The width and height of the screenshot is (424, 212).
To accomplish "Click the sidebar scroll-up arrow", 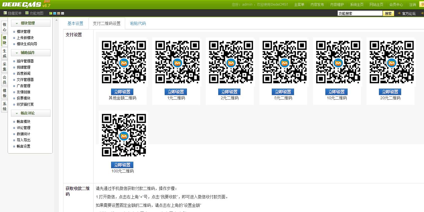I will (x=57, y=20).
